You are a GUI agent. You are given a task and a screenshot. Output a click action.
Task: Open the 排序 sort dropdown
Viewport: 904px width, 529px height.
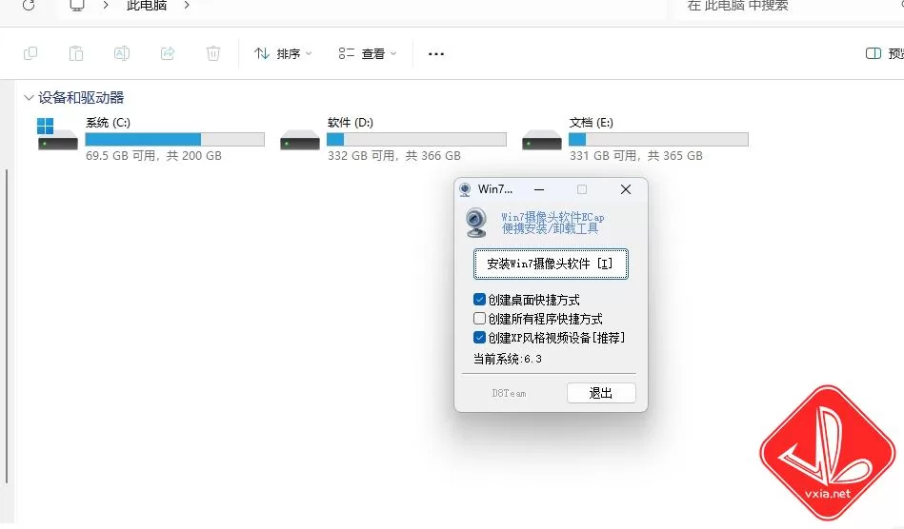coord(283,53)
